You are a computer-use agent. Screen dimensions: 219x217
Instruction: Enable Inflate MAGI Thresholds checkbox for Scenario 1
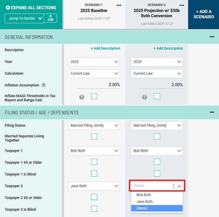coord(94,96)
